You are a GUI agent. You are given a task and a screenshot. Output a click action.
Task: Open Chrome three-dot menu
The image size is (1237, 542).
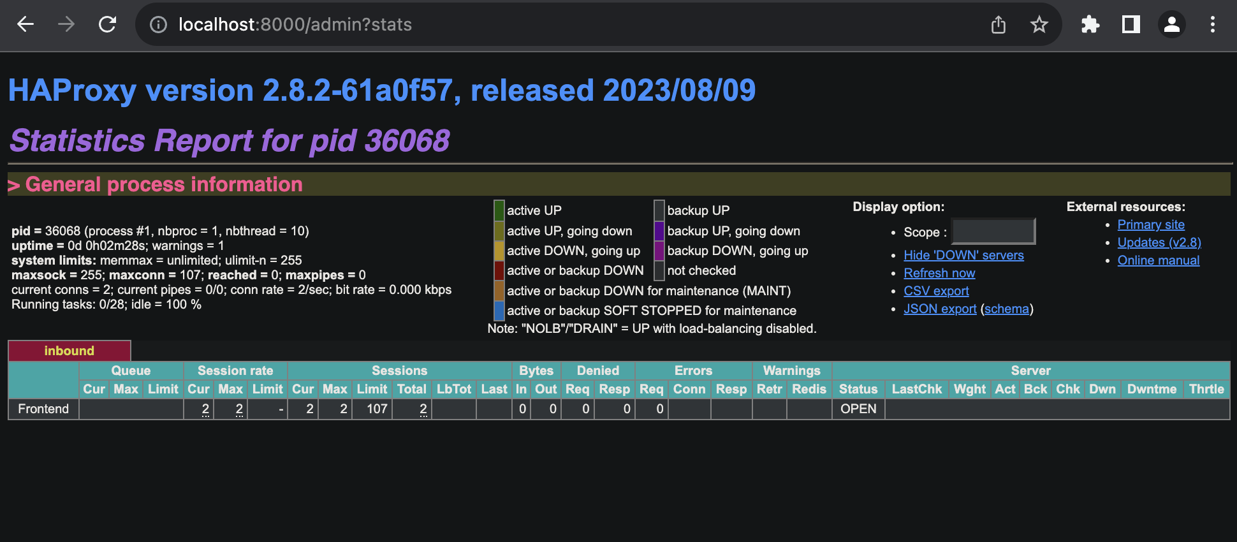1213,24
